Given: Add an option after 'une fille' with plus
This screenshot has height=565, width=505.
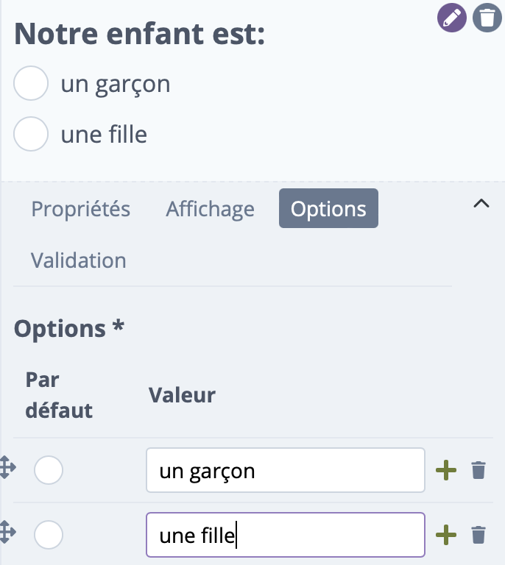Looking at the screenshot, I should point(446,535).
